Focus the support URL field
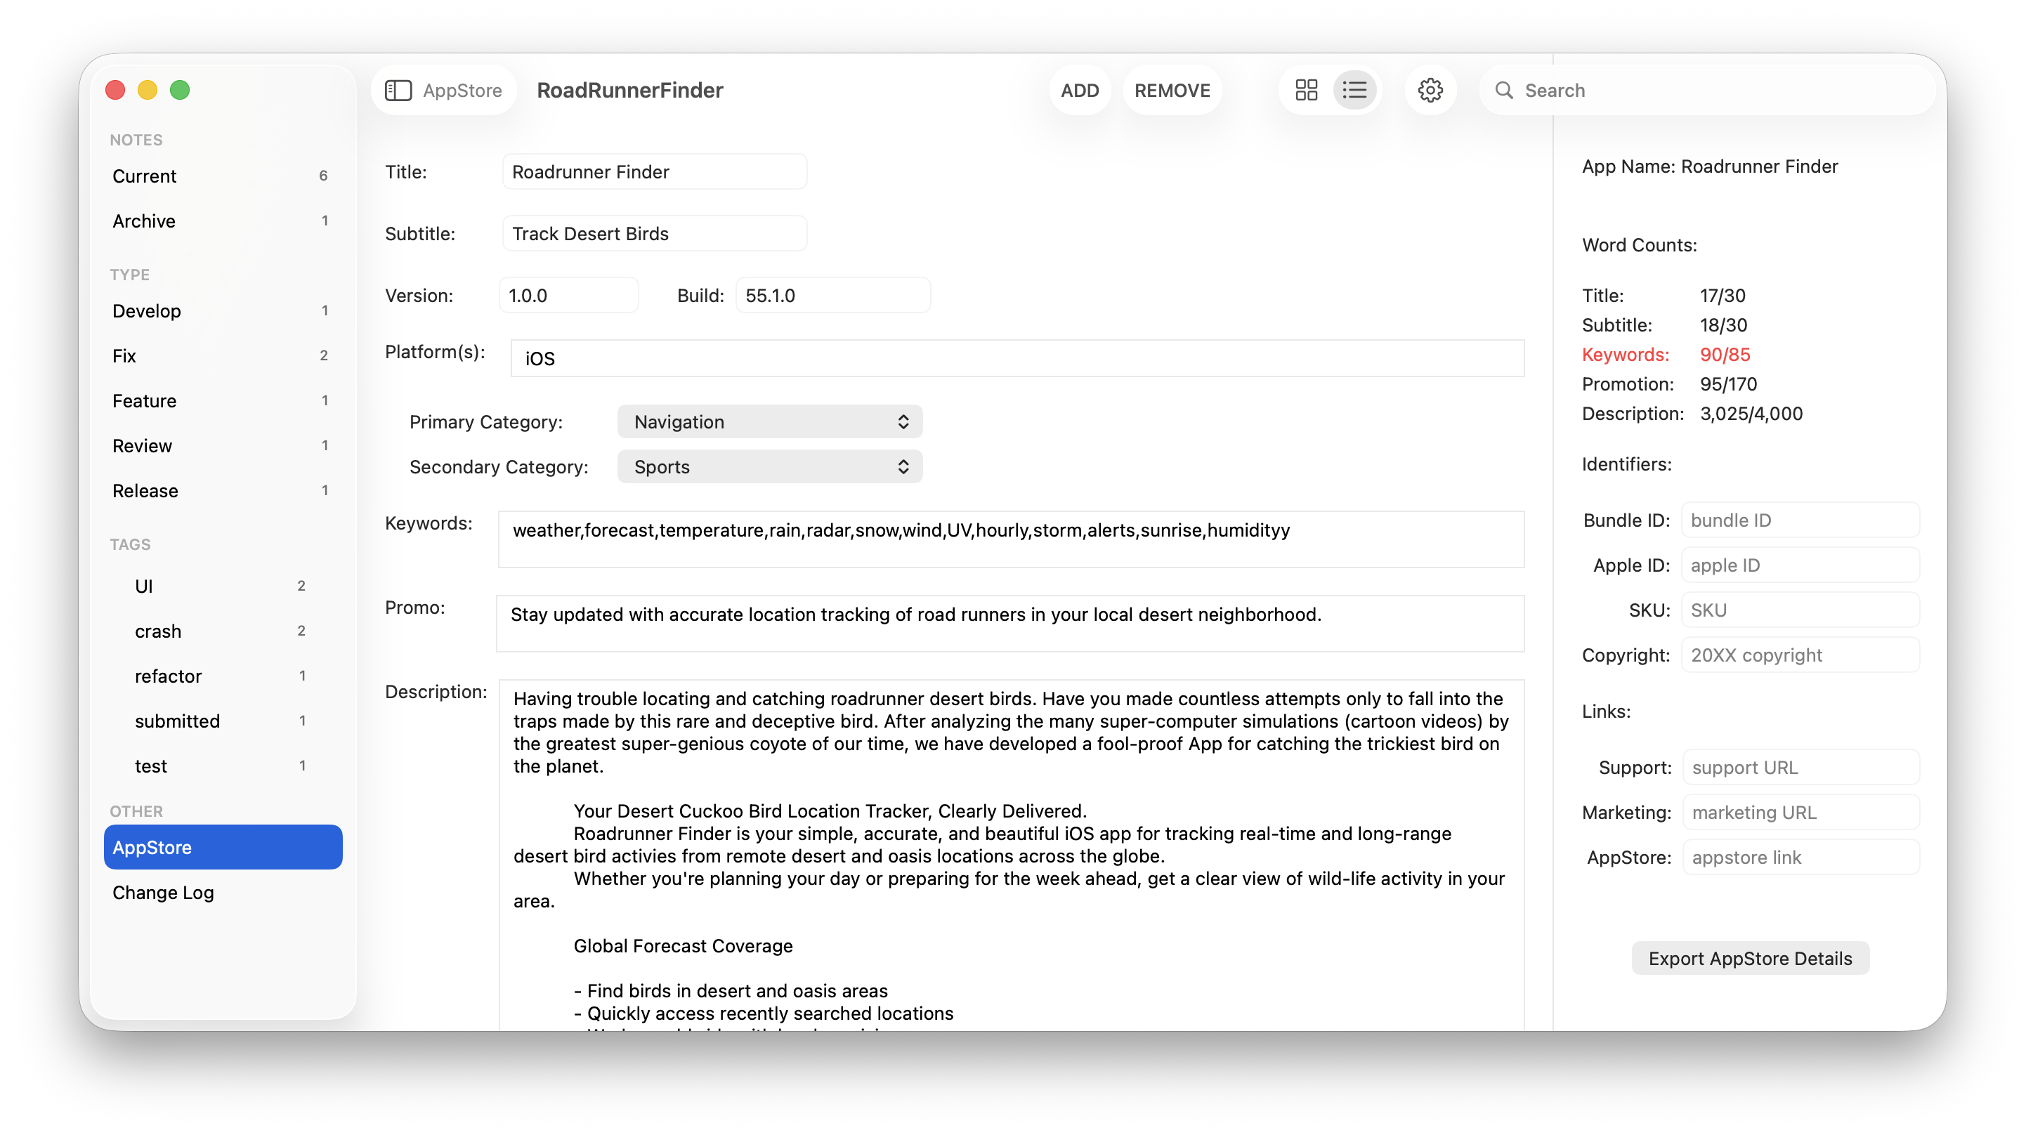Image resolution: width=2026 pixels, height=1135 pixels. point(1800,767)
